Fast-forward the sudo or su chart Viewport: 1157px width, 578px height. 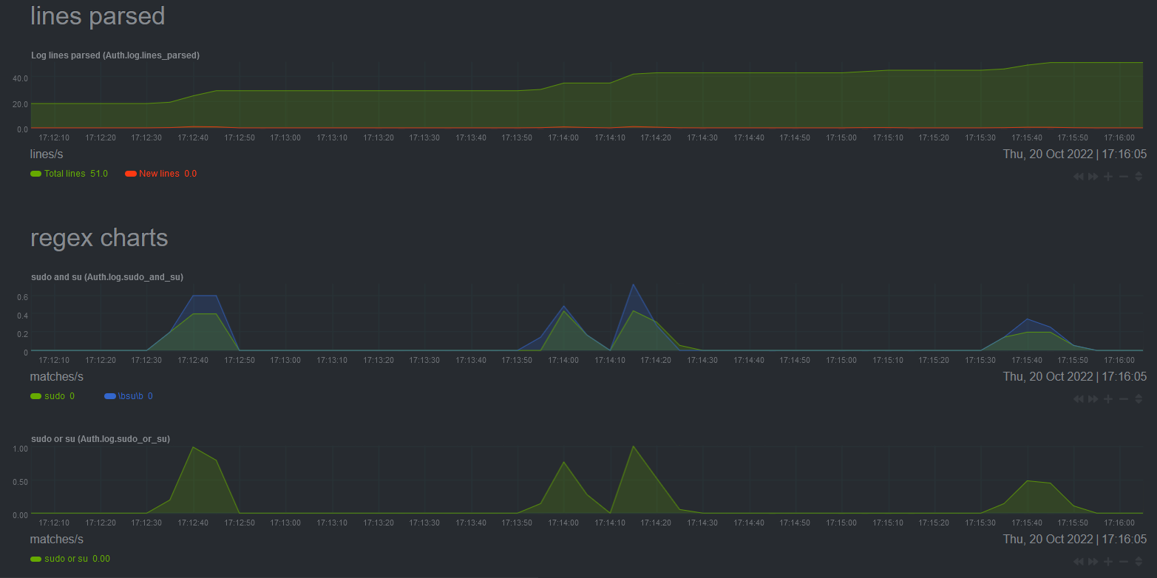click(x=1093, y=562)
